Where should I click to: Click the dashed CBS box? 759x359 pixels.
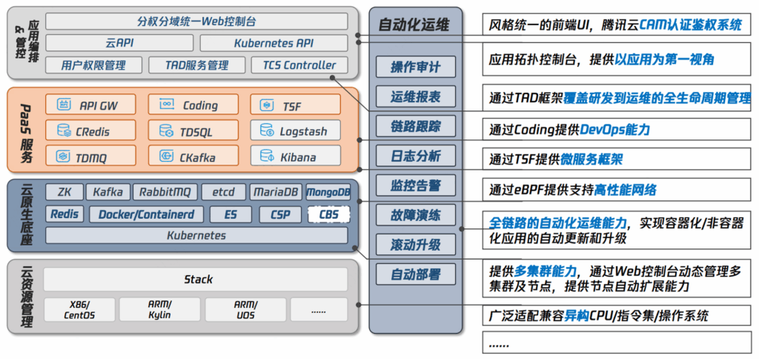(329, 214)
